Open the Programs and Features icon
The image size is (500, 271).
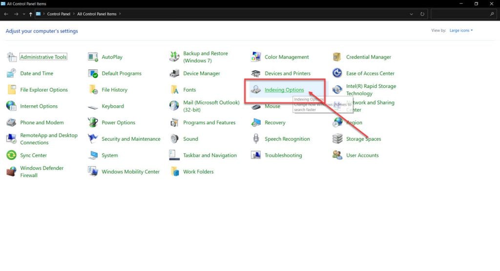(174, 123)
